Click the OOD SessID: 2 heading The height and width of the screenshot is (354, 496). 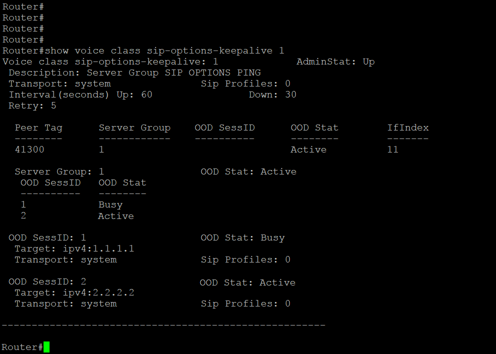click(x=48, y=281)
